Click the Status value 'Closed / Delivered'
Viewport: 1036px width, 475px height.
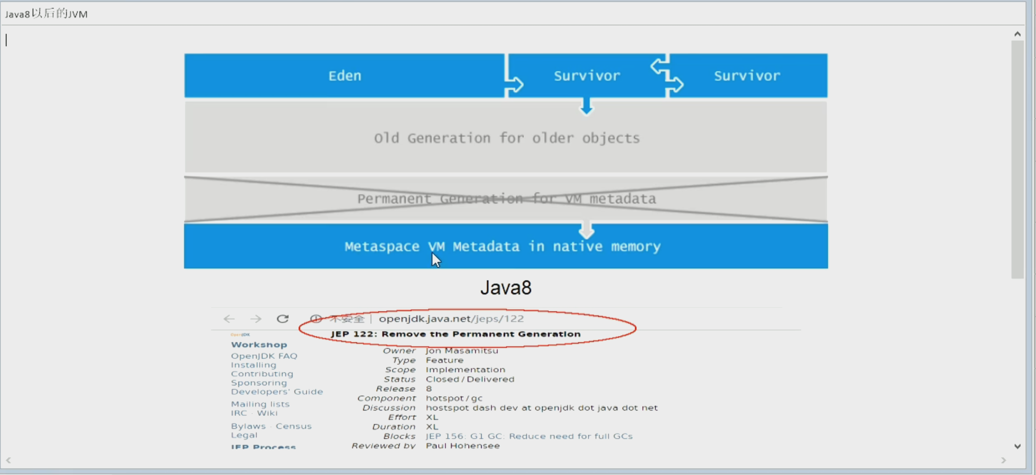(470, 379)
